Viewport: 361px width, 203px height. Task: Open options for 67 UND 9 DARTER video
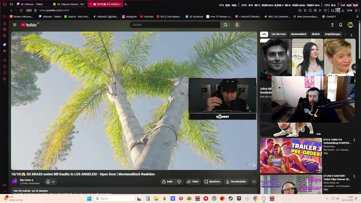tap(354, 176)
